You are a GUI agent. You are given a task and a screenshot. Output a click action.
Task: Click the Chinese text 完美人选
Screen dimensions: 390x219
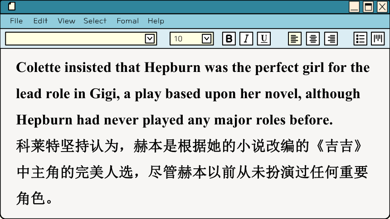[104, 172]
